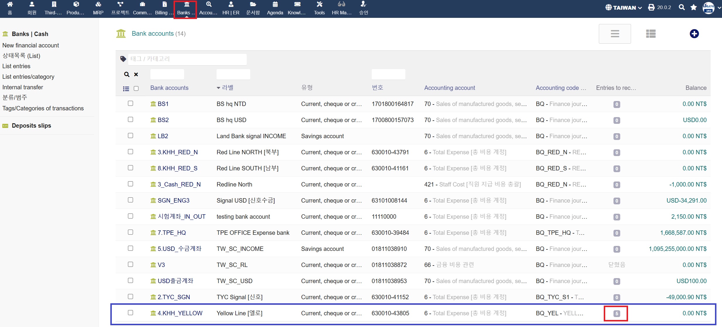Select the 4.KHH_YELLOW row checkbox
Viewport: 722px width, 327px height.
(x=131, y=313)
